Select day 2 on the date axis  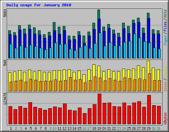point(16,128)
